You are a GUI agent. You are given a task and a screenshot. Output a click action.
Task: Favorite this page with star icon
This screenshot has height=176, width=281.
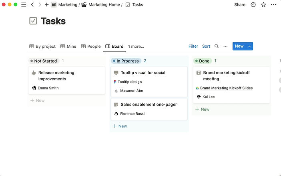[x=263, y=5]
